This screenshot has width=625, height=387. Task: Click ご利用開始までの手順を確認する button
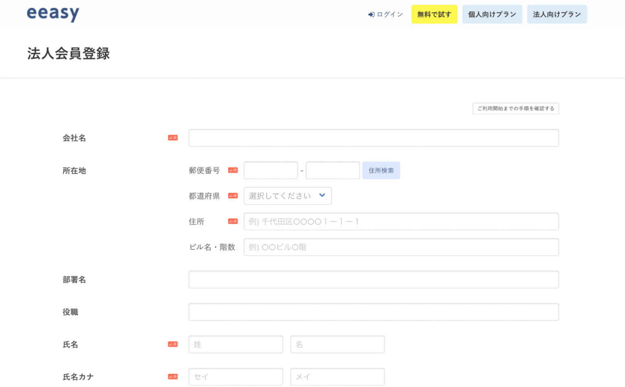click(516, 108)
